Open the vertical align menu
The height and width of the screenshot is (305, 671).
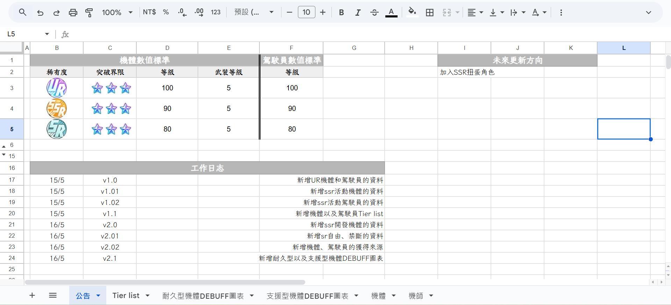(497, 13)
